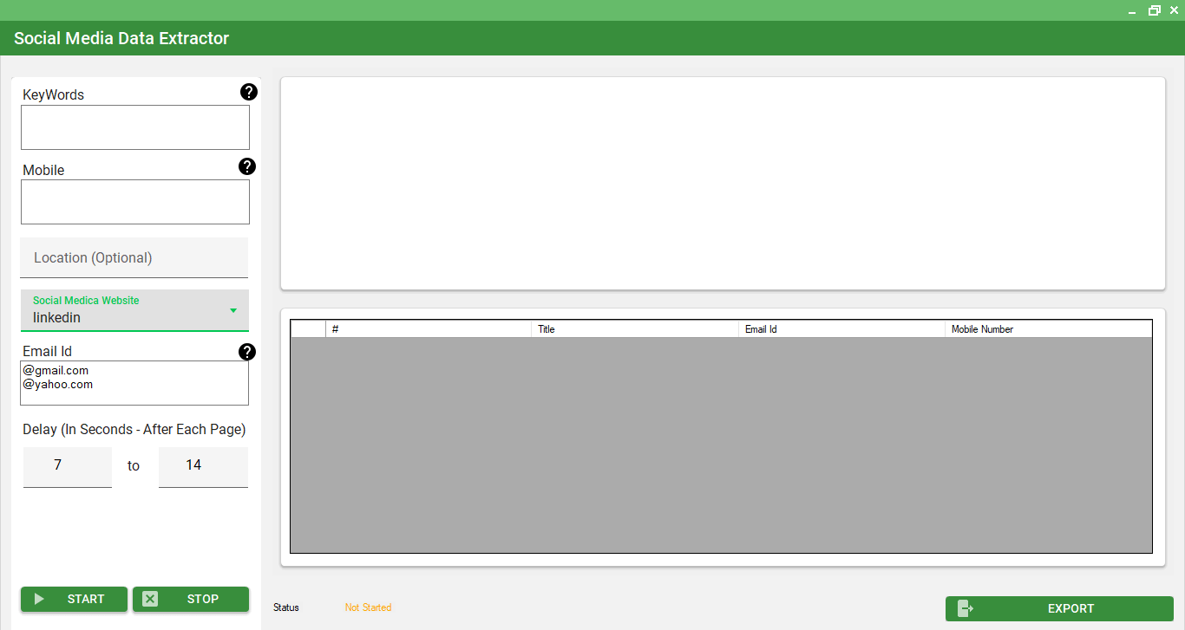Click the restore window icon
The image size is (1185, 630).
point(1154,10)
